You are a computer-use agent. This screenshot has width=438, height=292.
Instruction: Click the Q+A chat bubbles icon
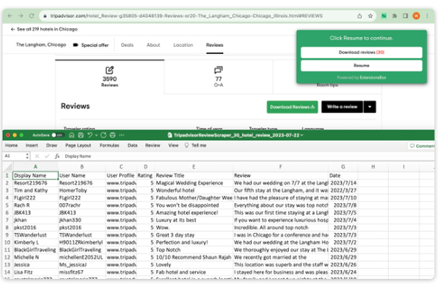click(x=218, y=70)
